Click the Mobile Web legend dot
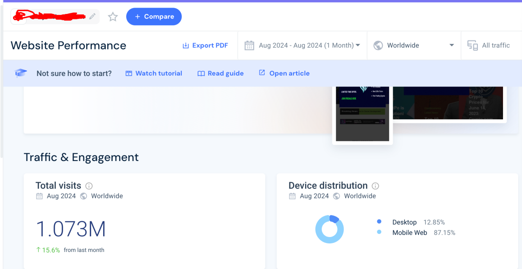522x269 pixels. click(x=379, y=232)
